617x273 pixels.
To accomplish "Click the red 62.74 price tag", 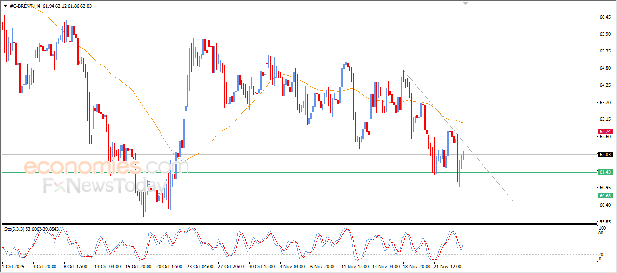I will 604,131.
